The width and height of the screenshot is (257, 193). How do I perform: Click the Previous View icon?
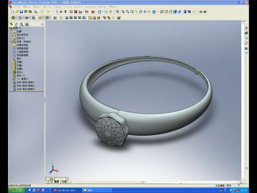click(x=117, y=12)
